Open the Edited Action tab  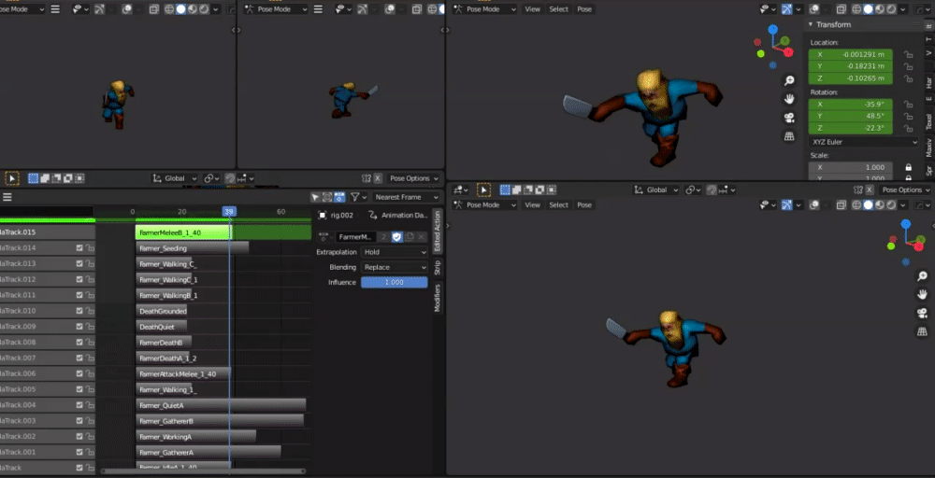click(437, 231)
